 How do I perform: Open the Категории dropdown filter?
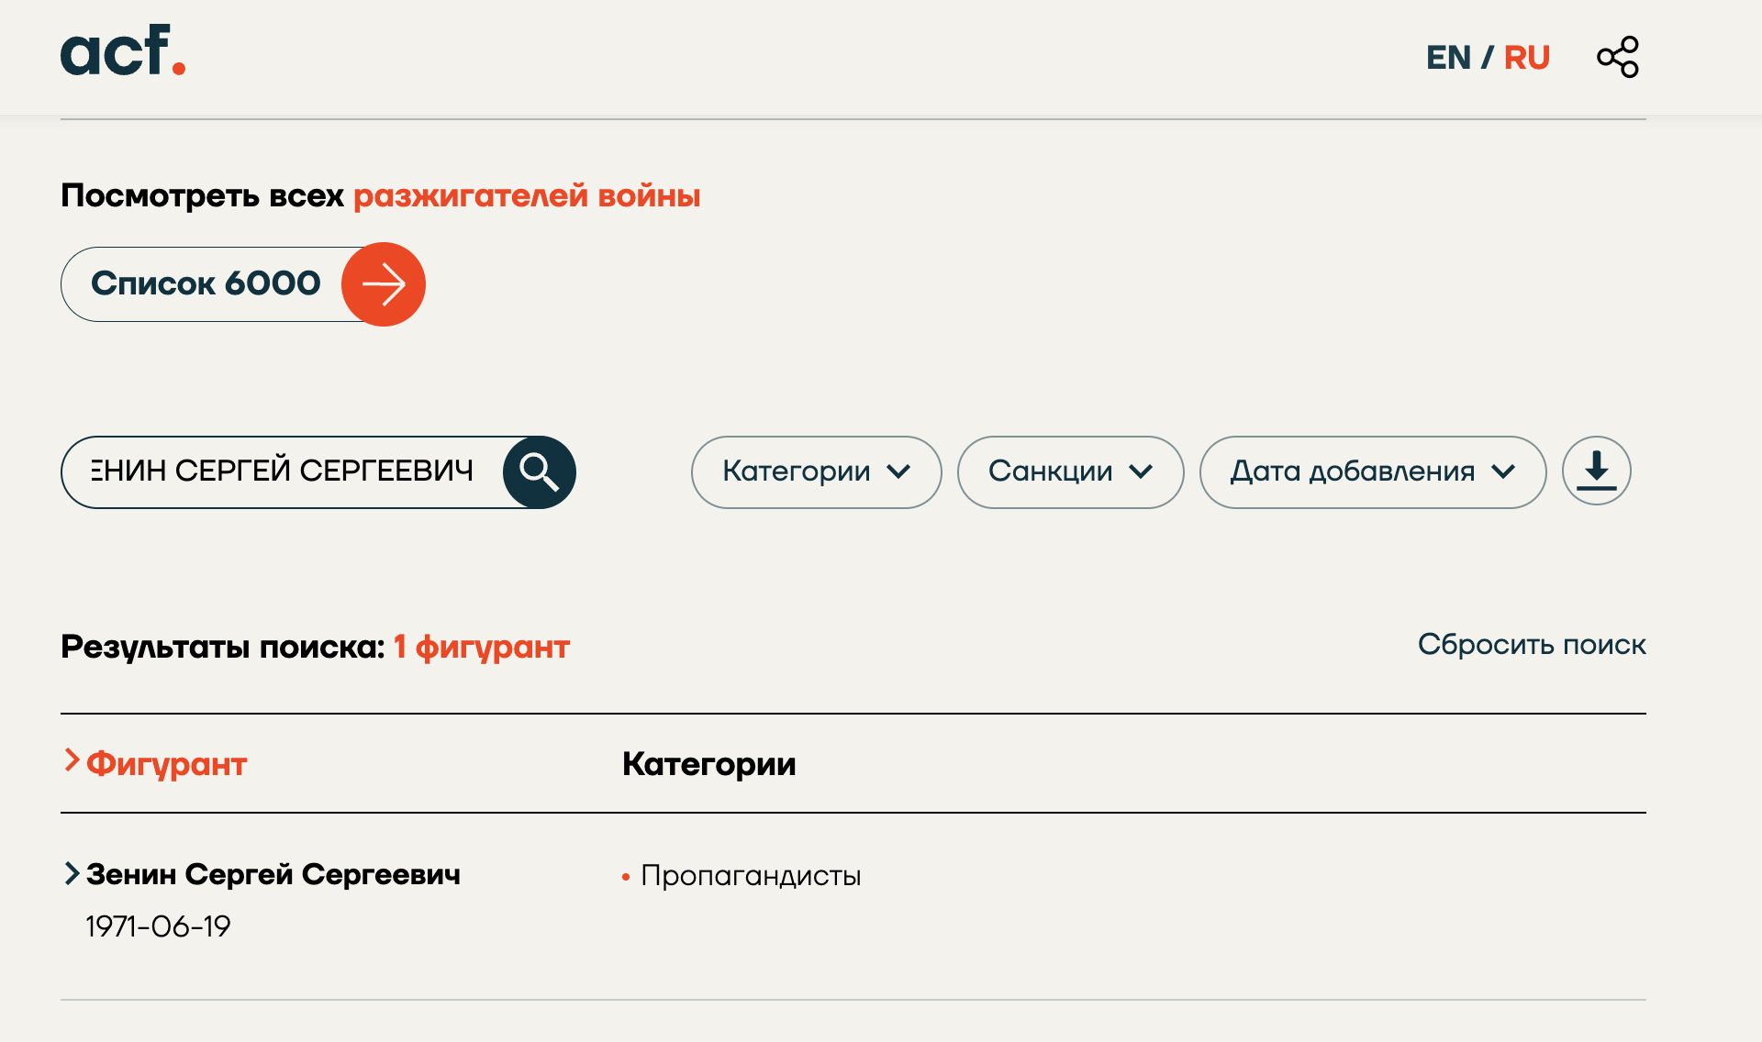tap(816, 471)
